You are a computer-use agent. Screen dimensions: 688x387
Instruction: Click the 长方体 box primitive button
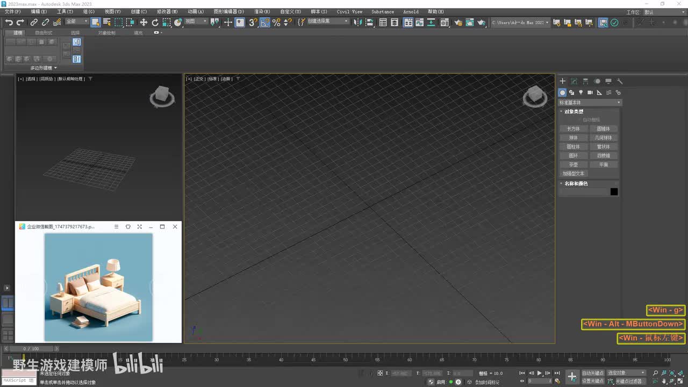point(574,128)
